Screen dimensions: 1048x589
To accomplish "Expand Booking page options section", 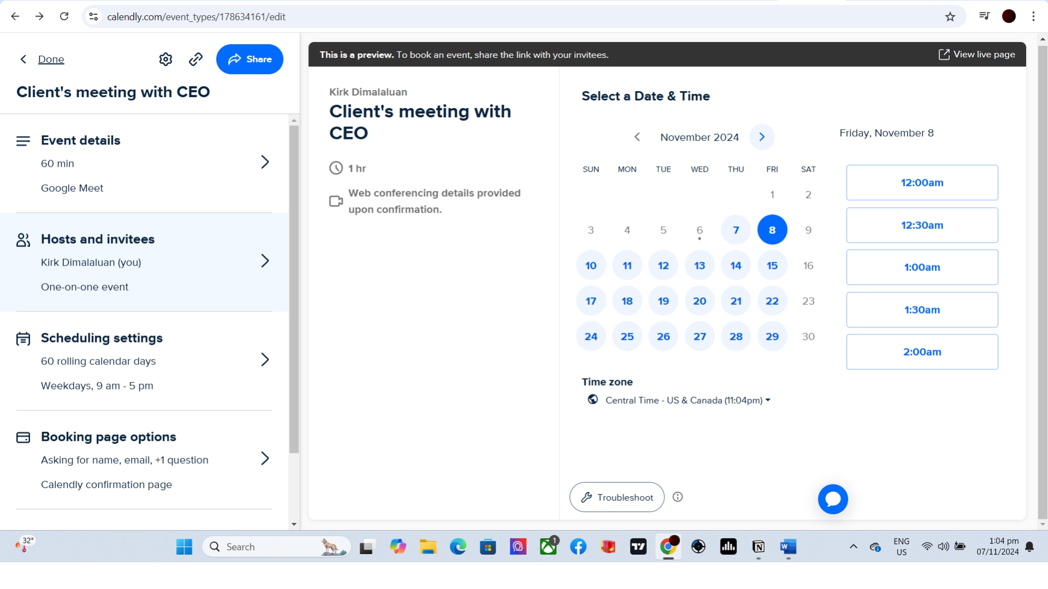I will point(265,459).
